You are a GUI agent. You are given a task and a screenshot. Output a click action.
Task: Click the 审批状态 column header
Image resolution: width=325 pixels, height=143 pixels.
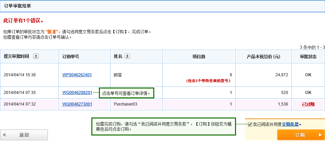pyautogui.click(x=308, y=57)
